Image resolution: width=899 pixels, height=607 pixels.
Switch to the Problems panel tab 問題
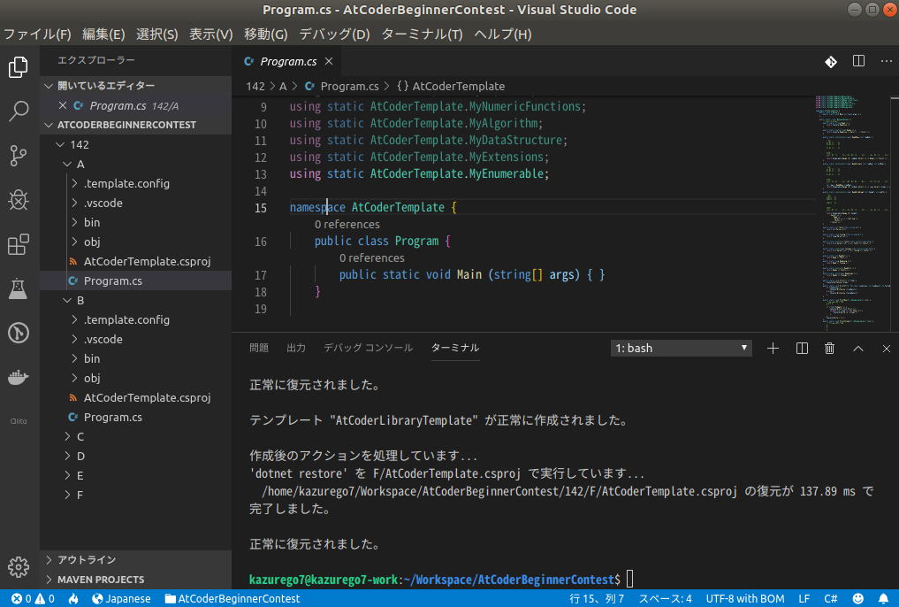(x=259, y=348)
